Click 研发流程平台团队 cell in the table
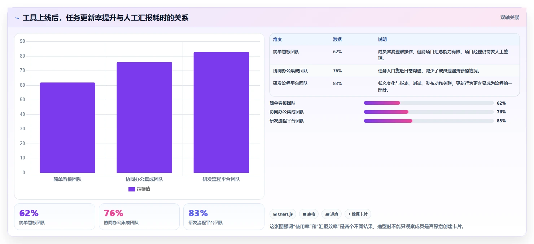Viewport: 534px width, 244px height. point(290,83)
